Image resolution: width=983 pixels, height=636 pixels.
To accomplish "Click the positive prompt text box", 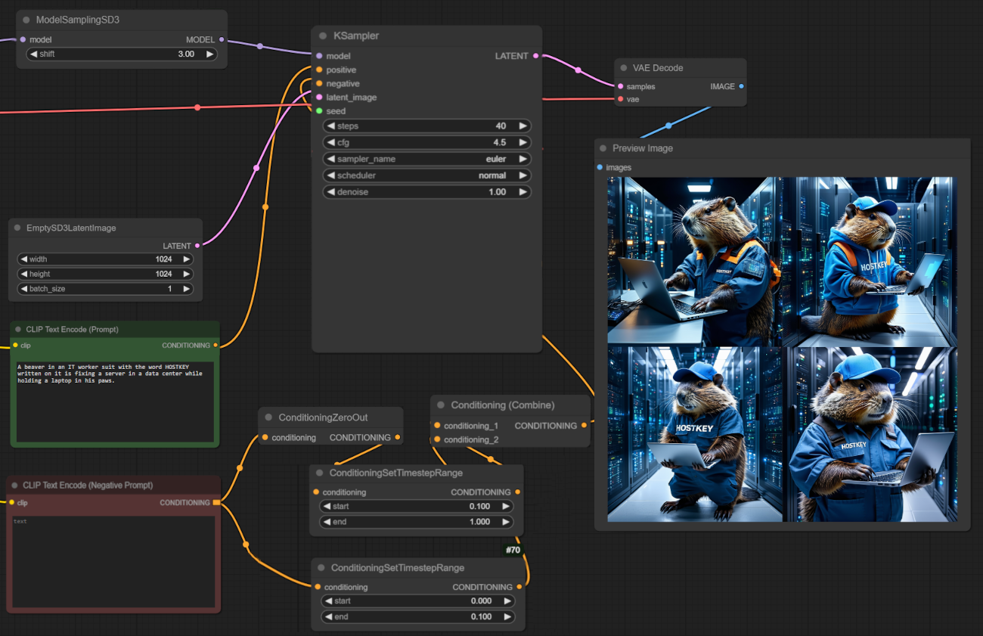I will (x=115, y=401).
